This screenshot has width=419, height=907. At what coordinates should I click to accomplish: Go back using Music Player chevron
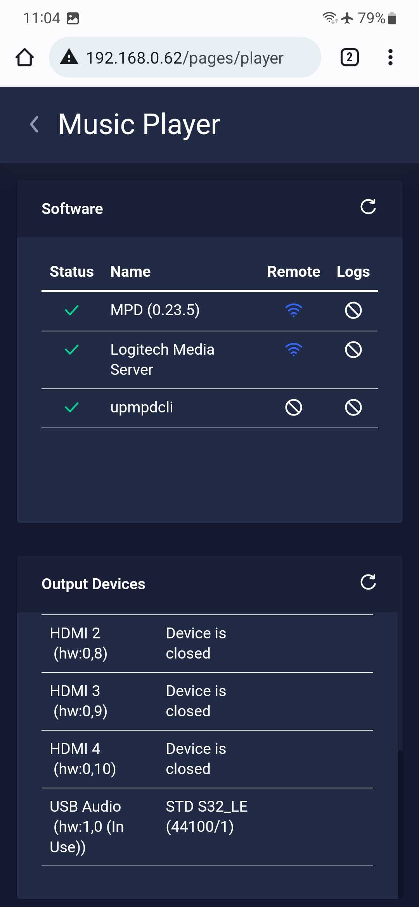pyautogui.click(x=35, y=124)
